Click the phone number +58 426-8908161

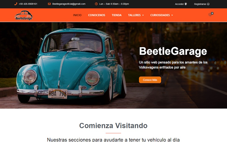click(28, 4)
